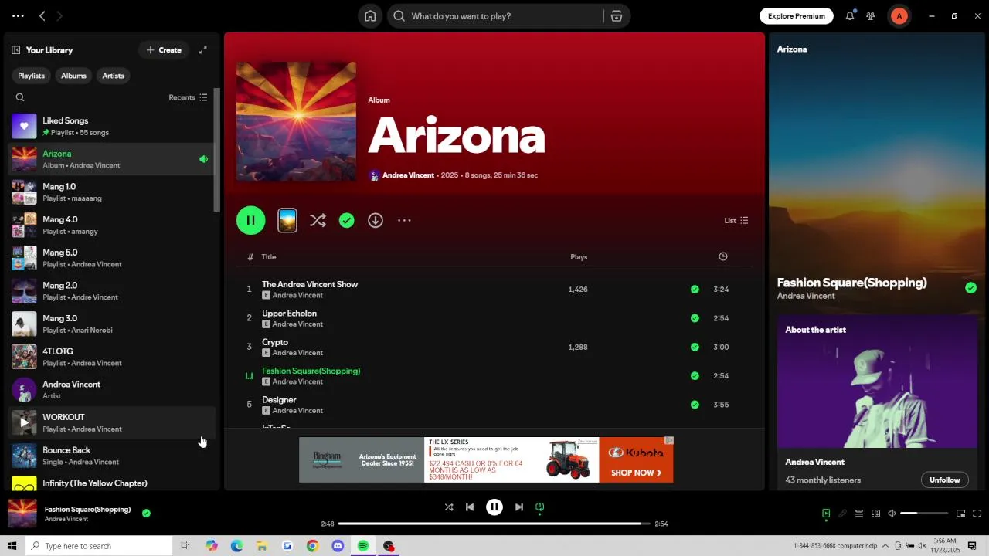Go to the previous track

pos(470,507)
